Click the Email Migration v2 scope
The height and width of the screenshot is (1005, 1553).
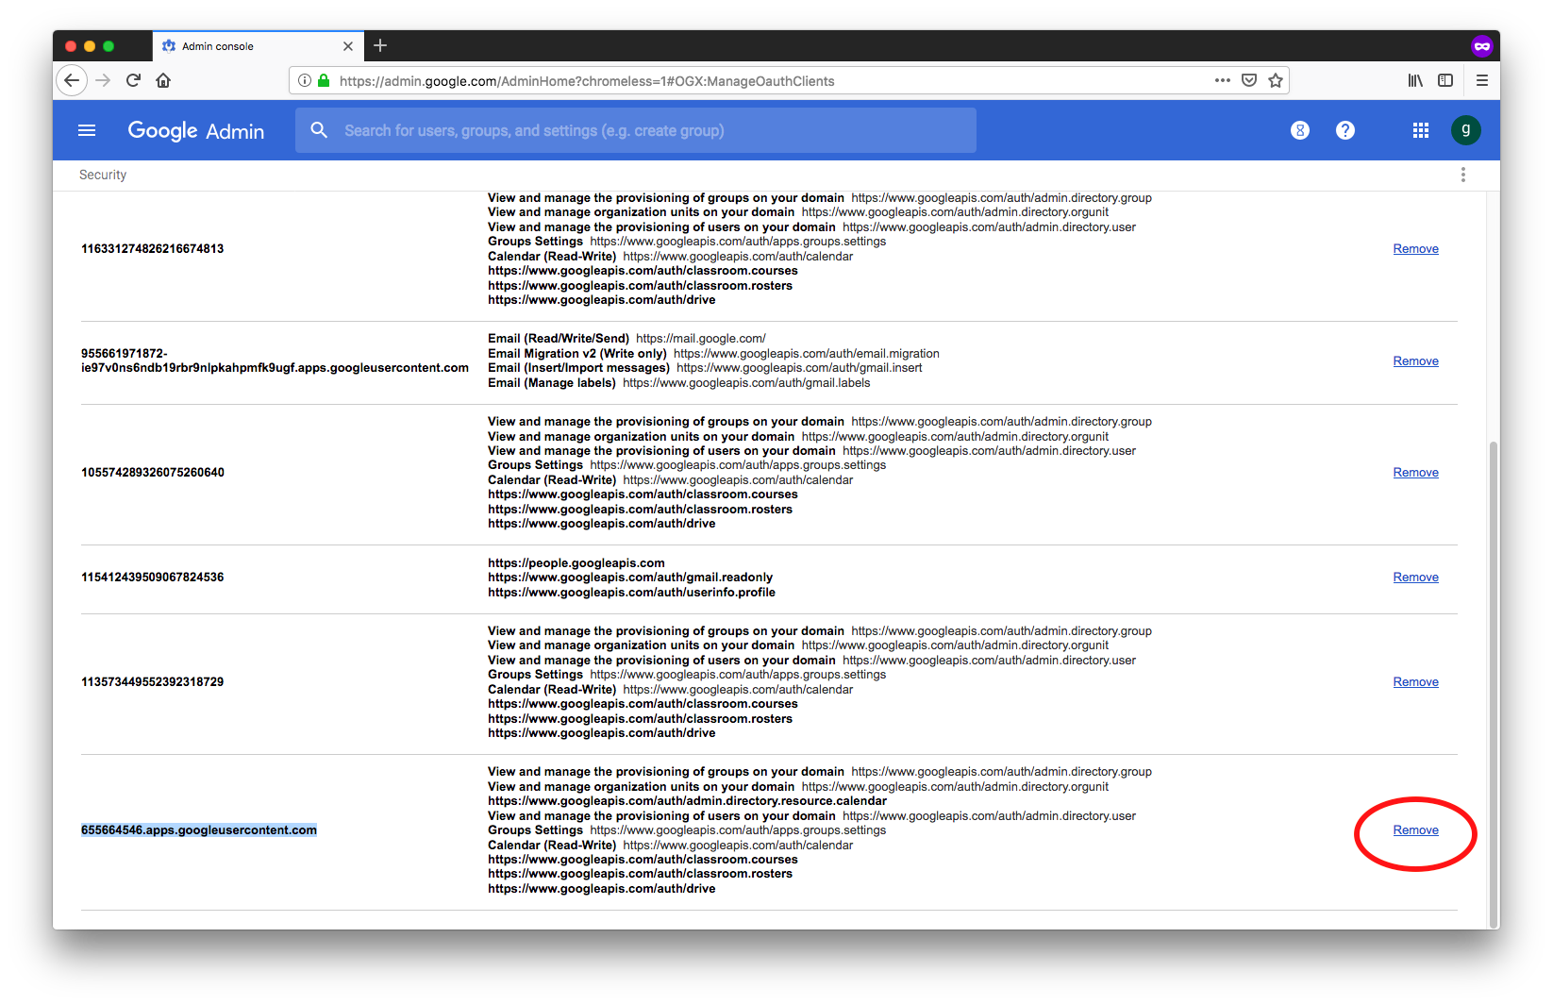tap(713, 354)
